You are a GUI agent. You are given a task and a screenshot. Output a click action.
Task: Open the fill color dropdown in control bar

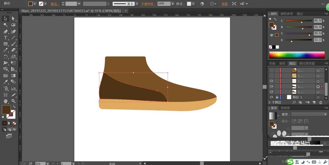36,4
